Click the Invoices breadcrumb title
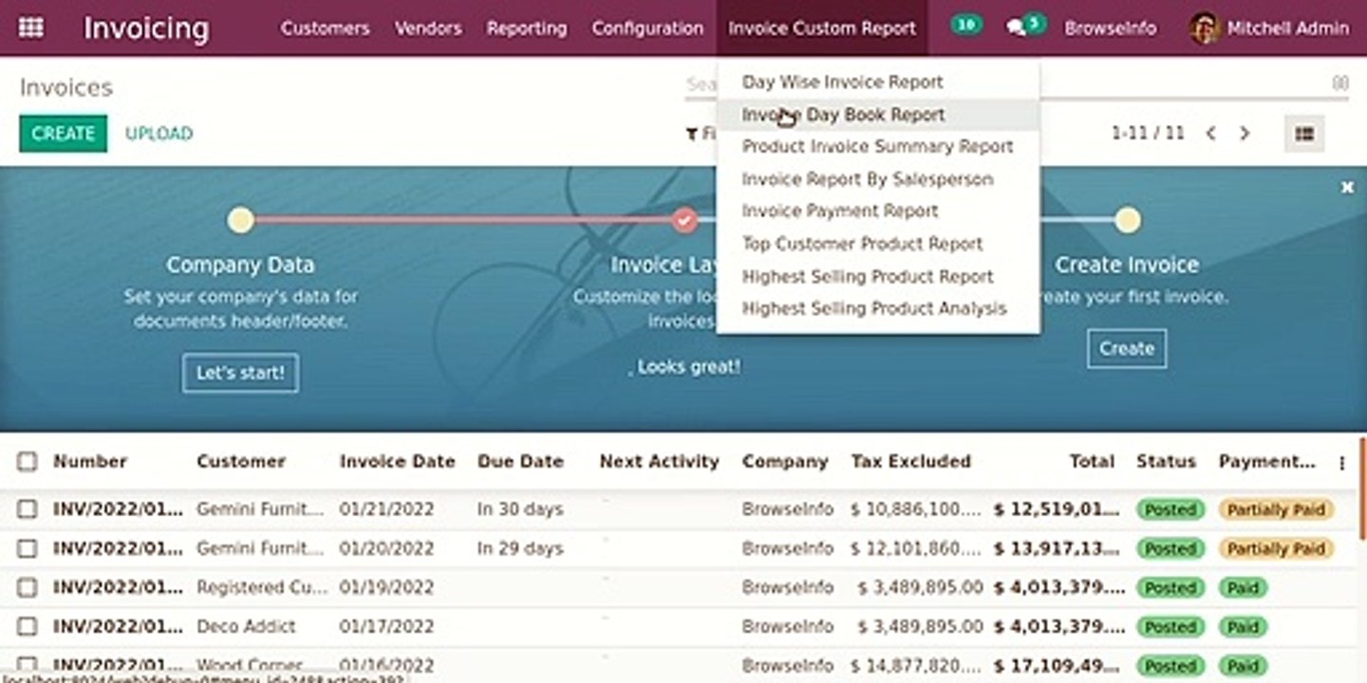 pyautogui.click(x=66, y=88)
